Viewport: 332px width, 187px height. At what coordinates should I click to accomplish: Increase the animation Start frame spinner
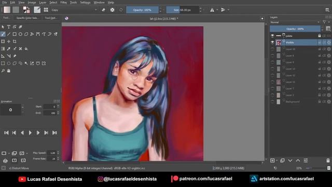click(58, 105)
